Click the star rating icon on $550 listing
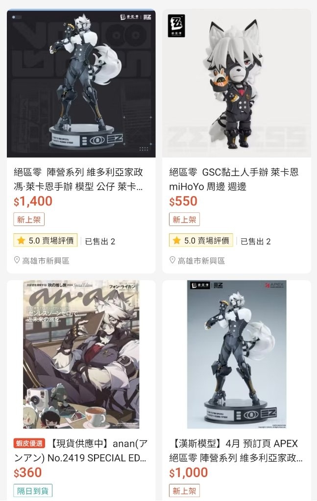The height and width of the screenshot is (501, 317). (x=177, y=240)
